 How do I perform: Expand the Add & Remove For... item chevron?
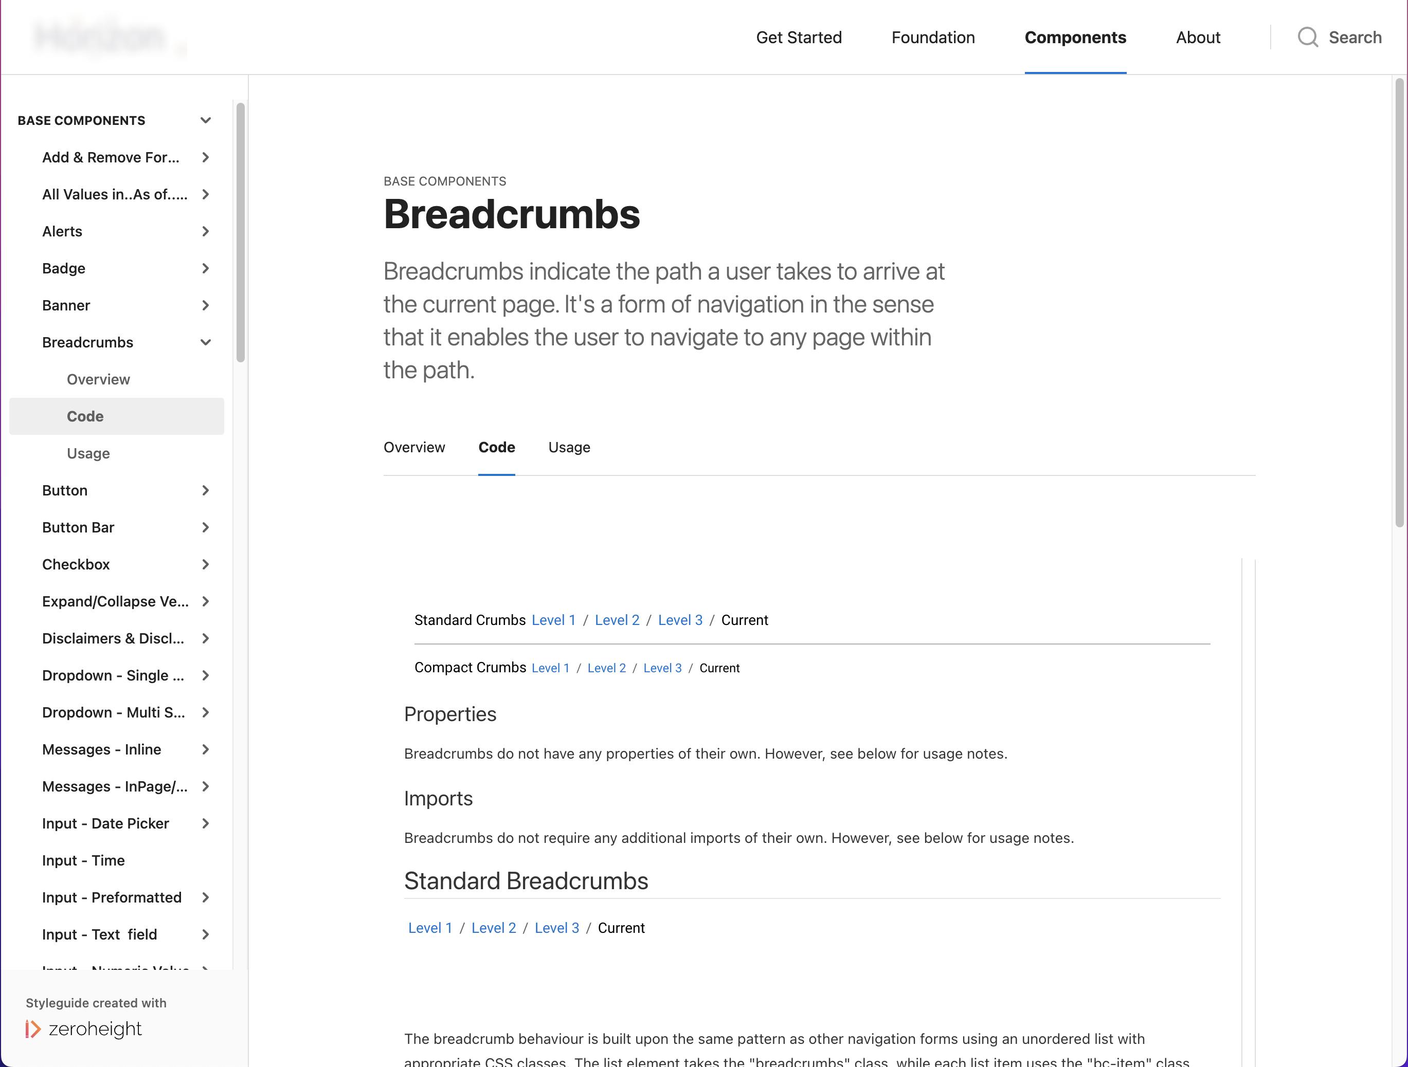click(x=205, y=157)
